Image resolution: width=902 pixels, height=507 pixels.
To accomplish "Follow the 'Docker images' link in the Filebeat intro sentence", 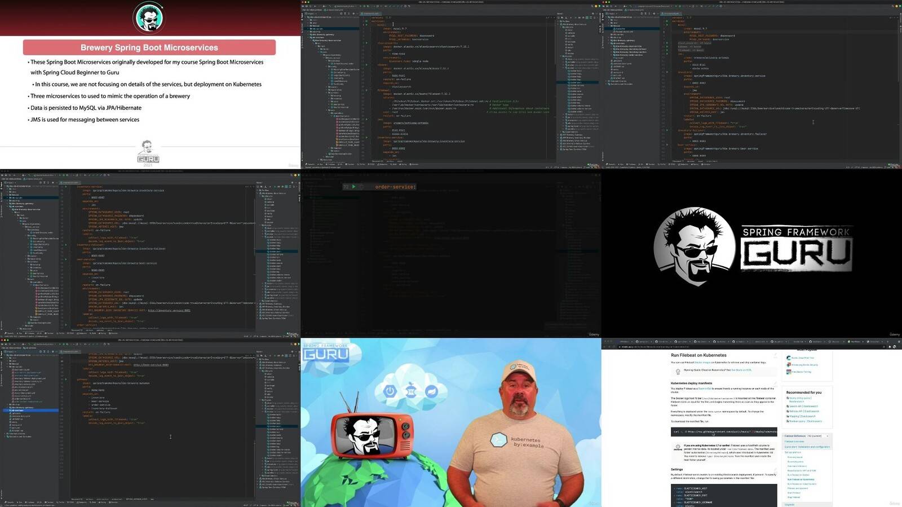I will tap(702, 363).
